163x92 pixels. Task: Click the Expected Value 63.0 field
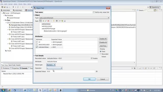(71, 71)
